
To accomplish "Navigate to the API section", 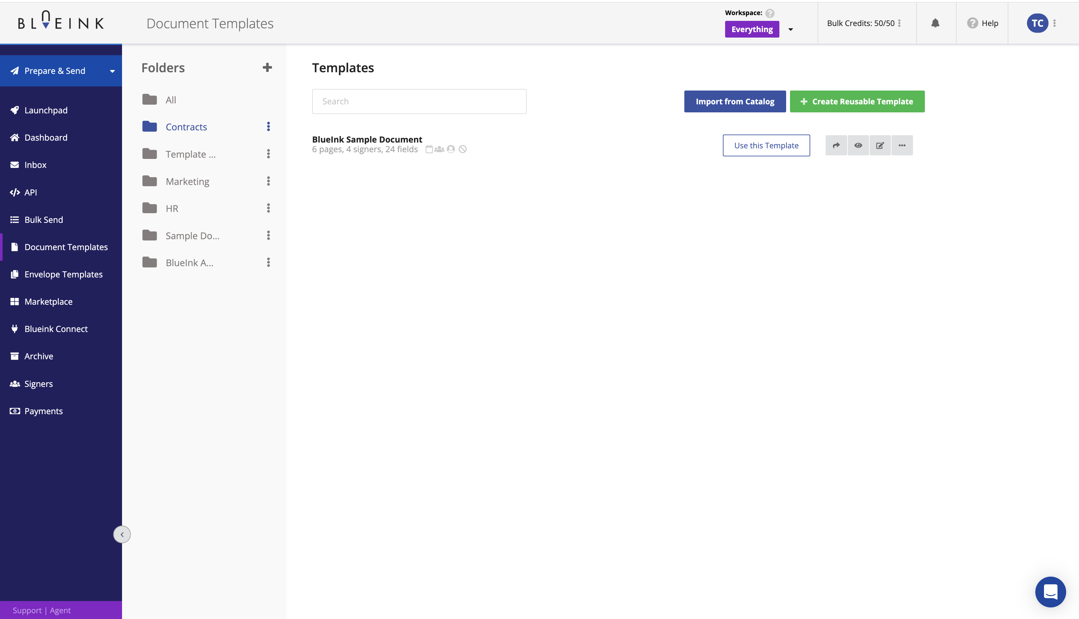I will [x=31, y=192].
